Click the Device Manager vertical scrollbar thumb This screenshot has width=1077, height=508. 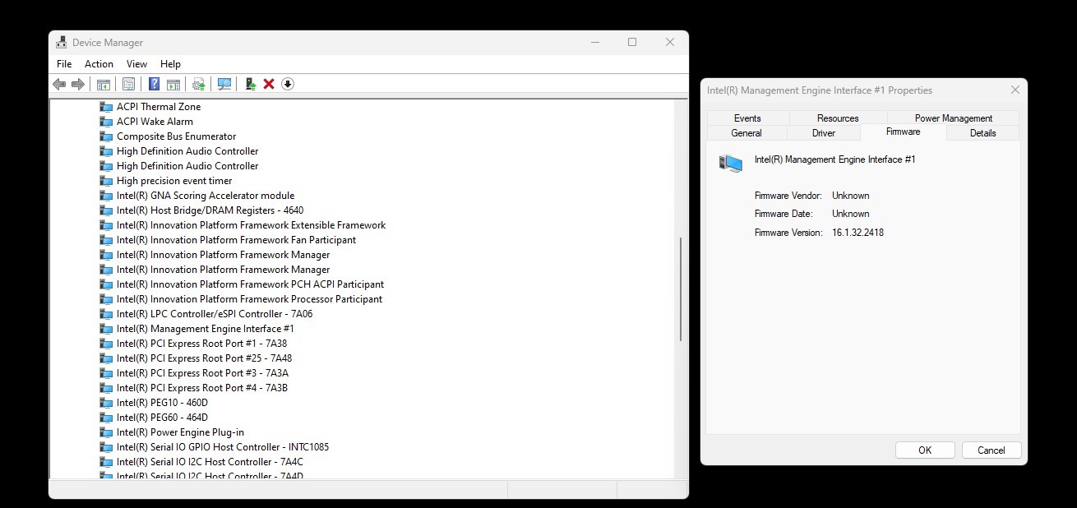pos(680,289)
